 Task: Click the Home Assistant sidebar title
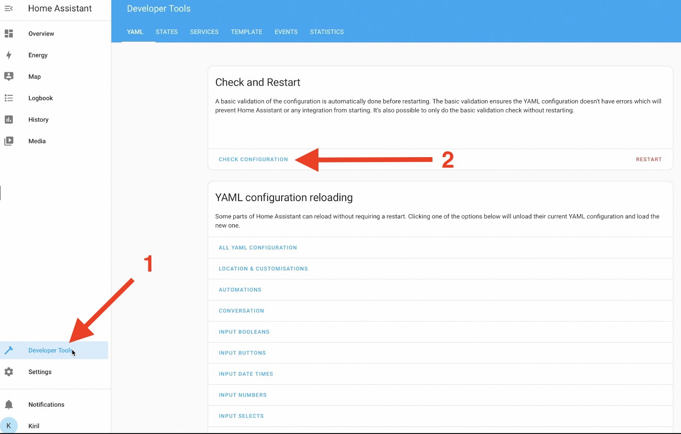tap(60, 9)
